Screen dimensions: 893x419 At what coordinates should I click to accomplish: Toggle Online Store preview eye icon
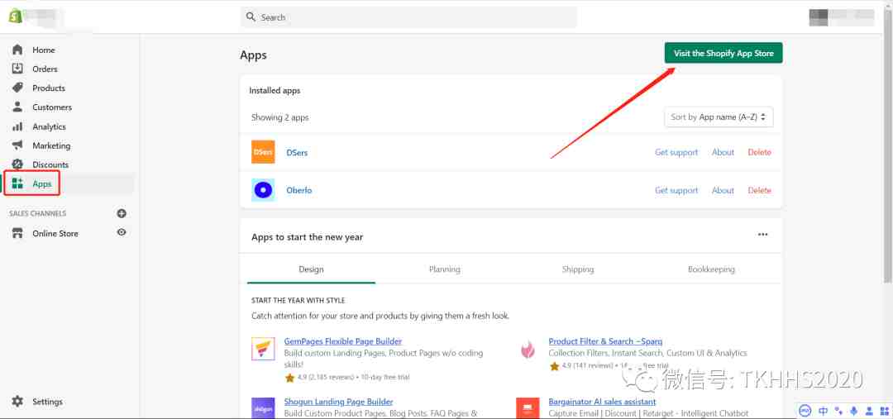point(122,232)
